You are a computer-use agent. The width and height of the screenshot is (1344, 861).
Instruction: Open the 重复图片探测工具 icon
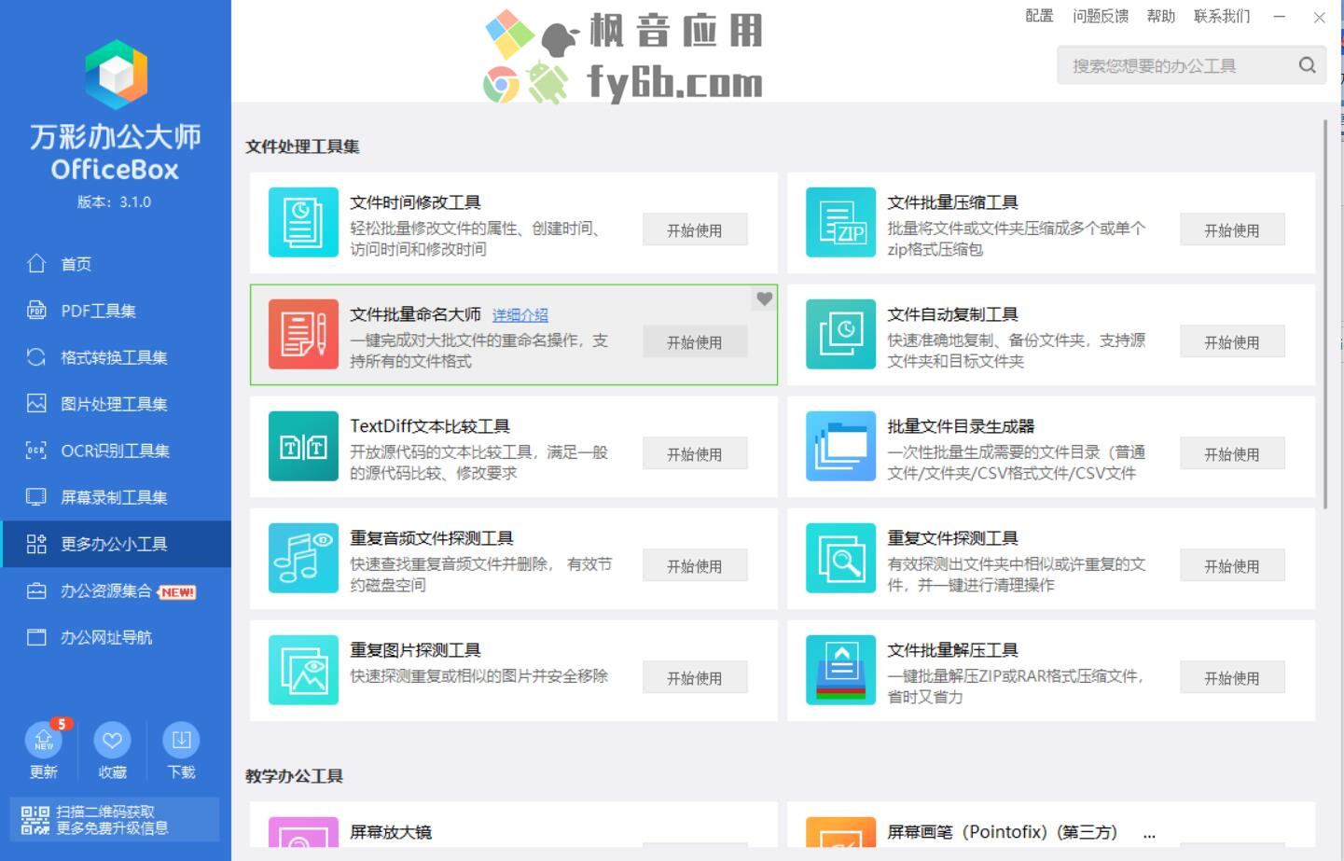(x=303, y=670)
